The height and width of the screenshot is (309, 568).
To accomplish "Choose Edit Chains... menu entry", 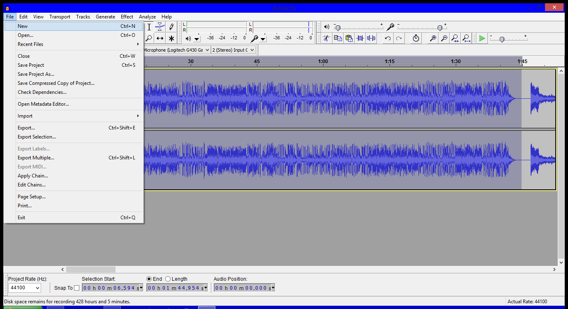I will pyautogui.click(x=74, y=185).
